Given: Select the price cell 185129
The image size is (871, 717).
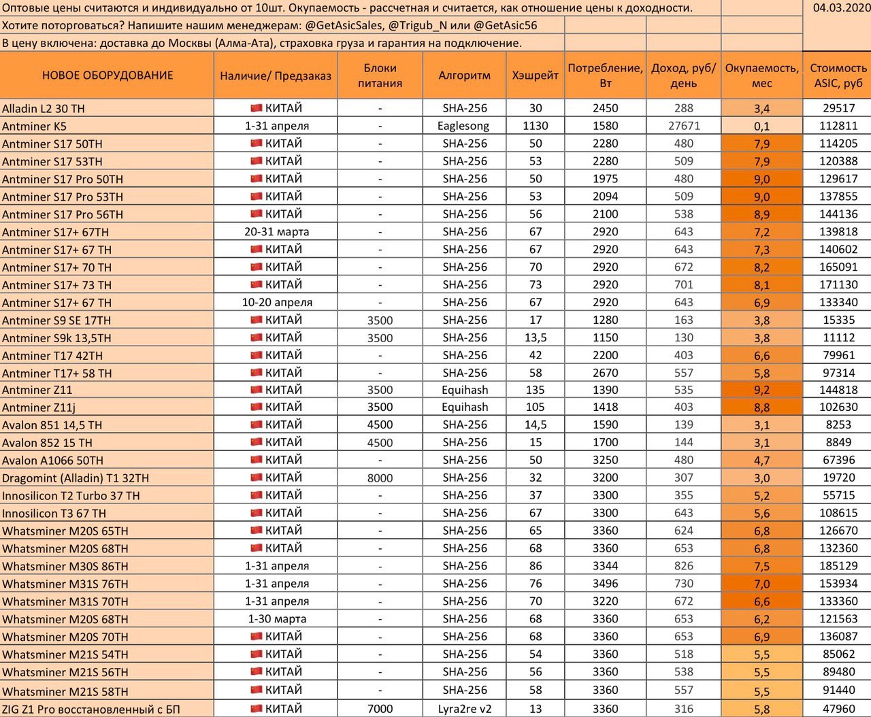Looking at the screenshot, I should (838, 566).
